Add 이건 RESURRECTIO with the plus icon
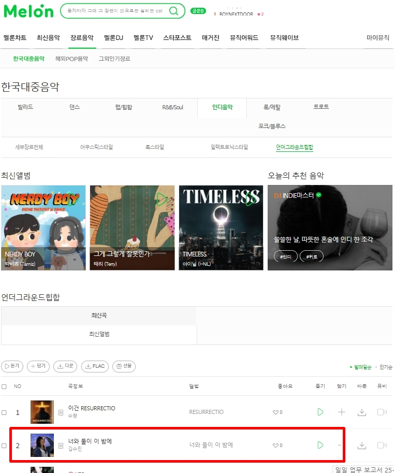The height and width of the screenshot is (473, 394). point(342,412)
